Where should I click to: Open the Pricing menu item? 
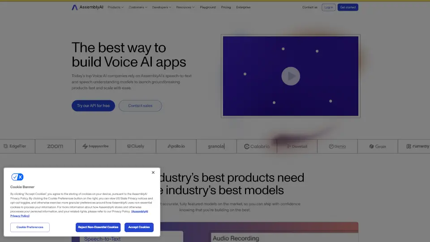226,7
